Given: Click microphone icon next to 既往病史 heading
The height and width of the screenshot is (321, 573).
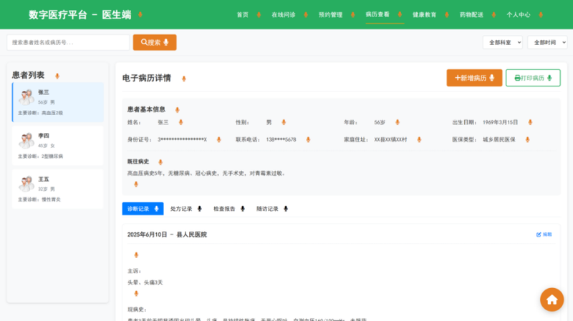Looking at the screenshot, I should click(157, 162).
